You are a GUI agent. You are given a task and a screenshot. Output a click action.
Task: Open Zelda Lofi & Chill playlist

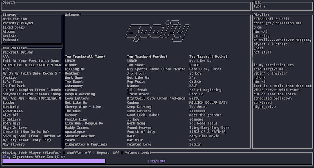[x=271, y=19]
